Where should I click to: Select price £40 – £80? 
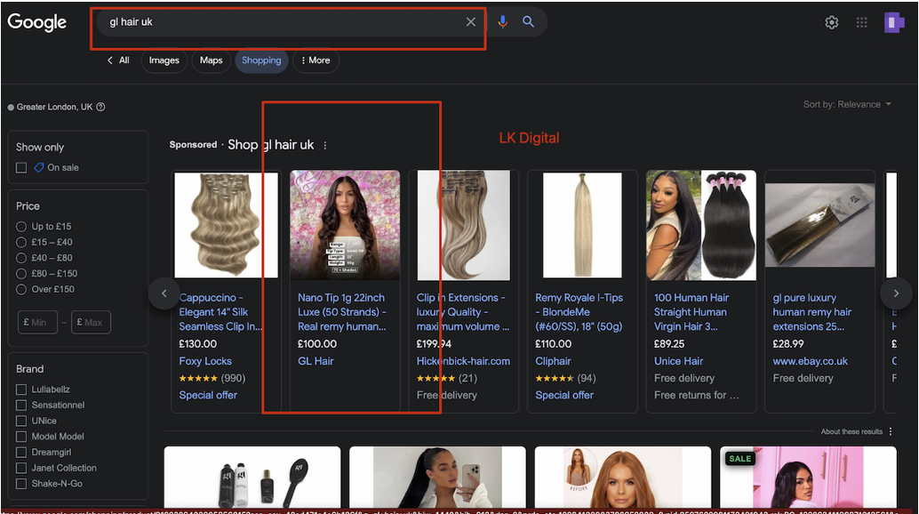(21, 258)
